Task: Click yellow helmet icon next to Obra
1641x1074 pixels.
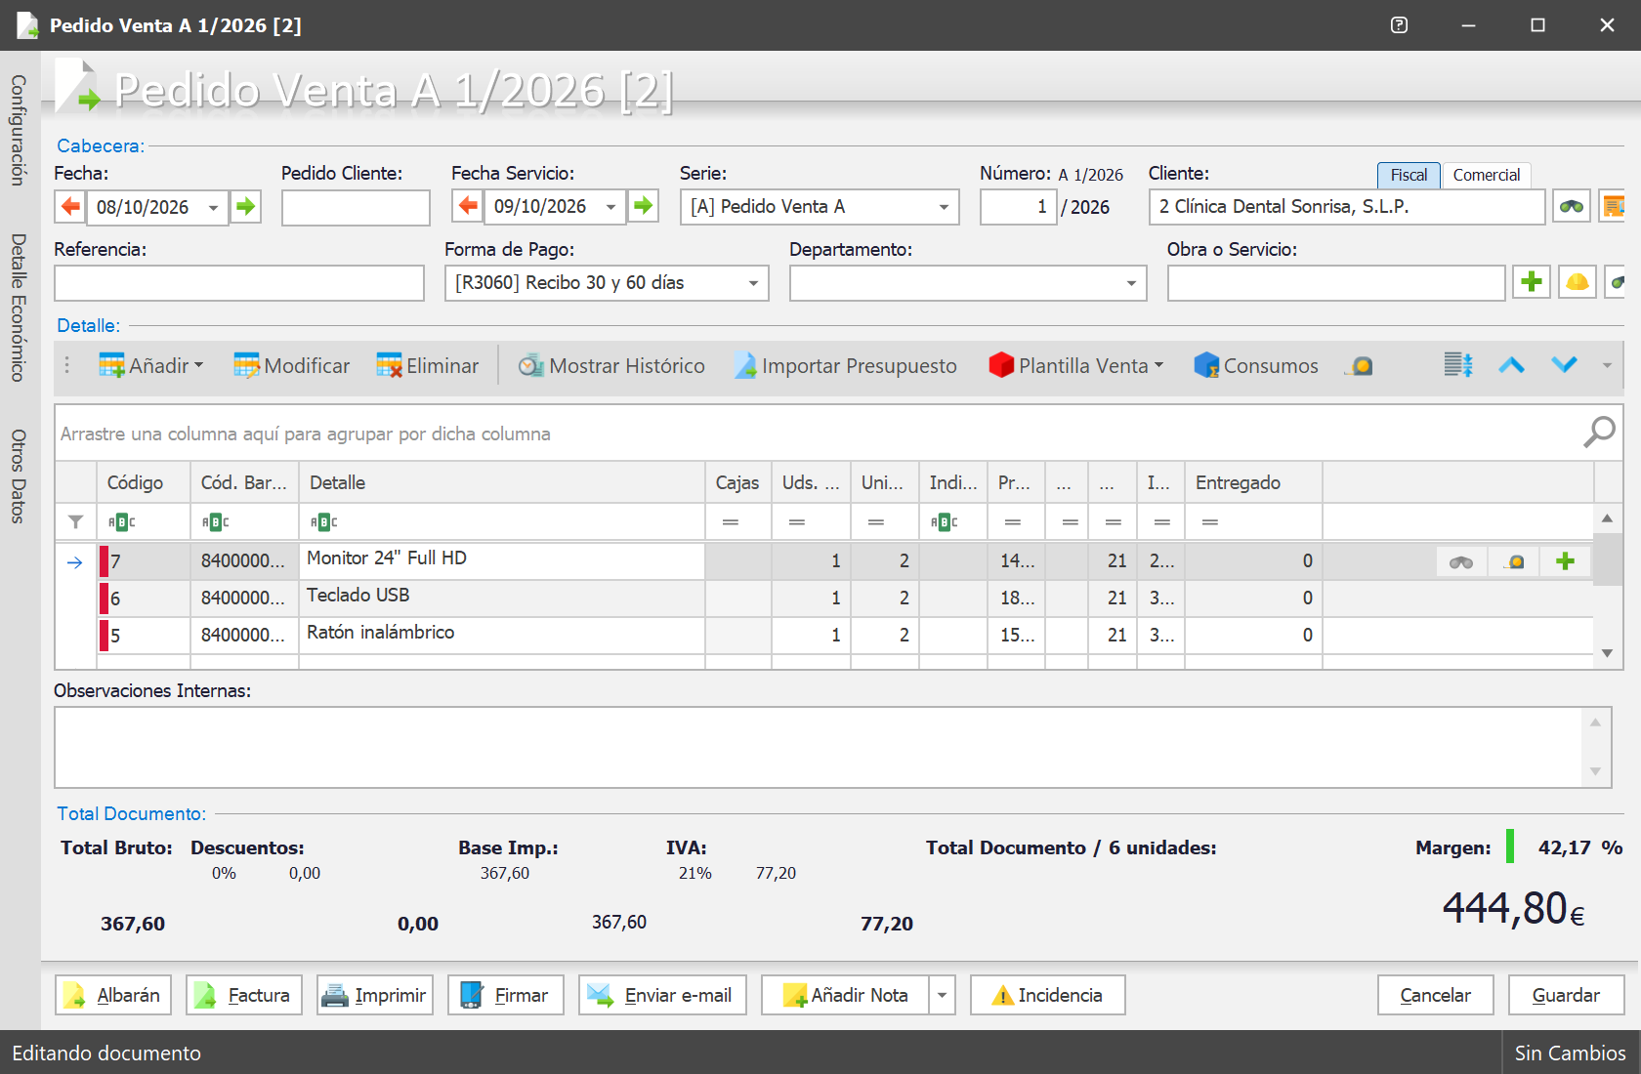Action: pyautogui.click(x=1577, y=282)
